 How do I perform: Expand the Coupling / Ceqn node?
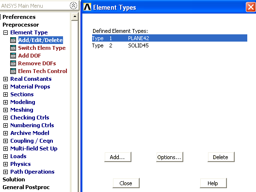[x=5, y=141]
